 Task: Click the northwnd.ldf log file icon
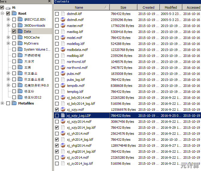63,62
